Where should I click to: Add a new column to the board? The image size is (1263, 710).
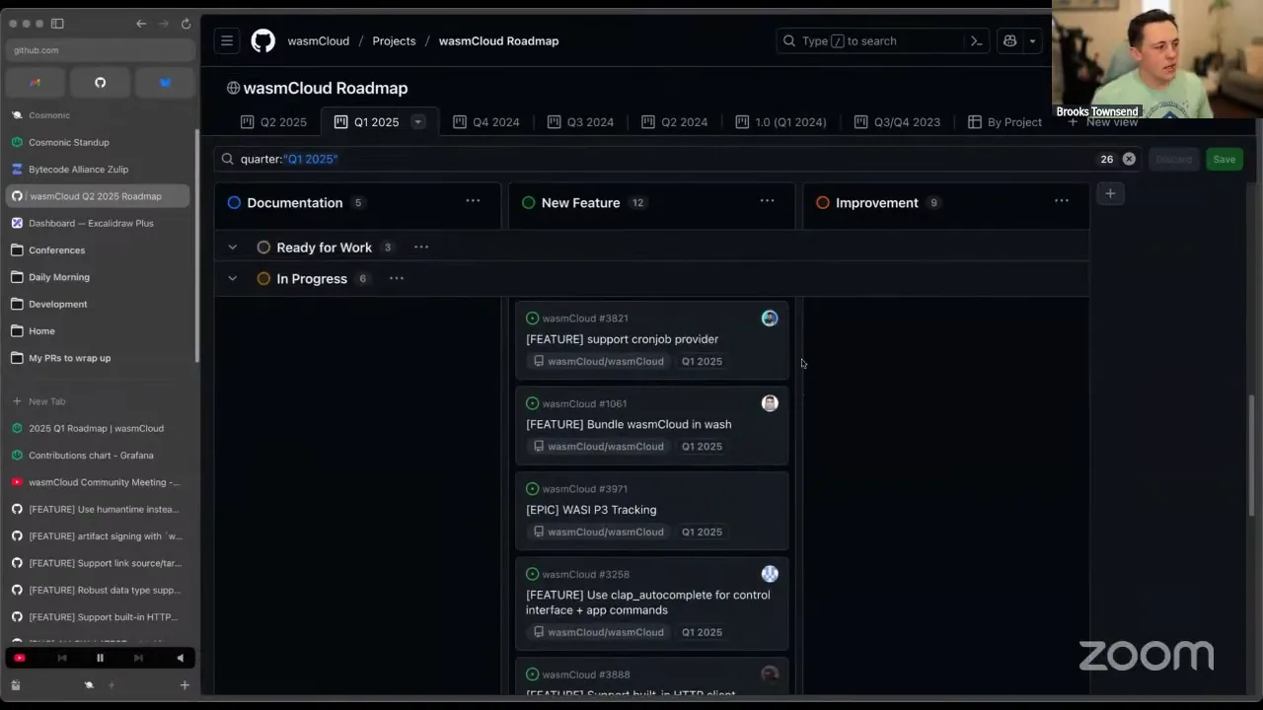pos(1110,194)
